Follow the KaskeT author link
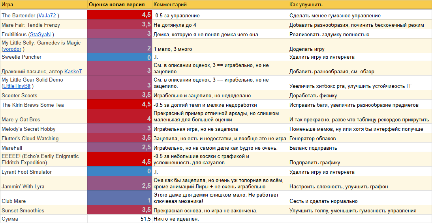Viewport: 432px width, 223px height. coord(73,71)
